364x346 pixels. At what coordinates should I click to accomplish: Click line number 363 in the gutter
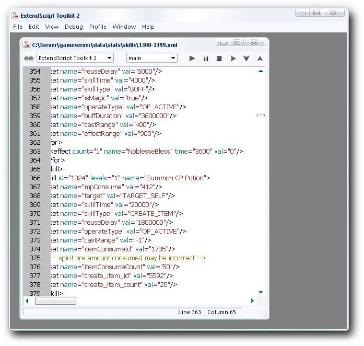coord(35,152)
